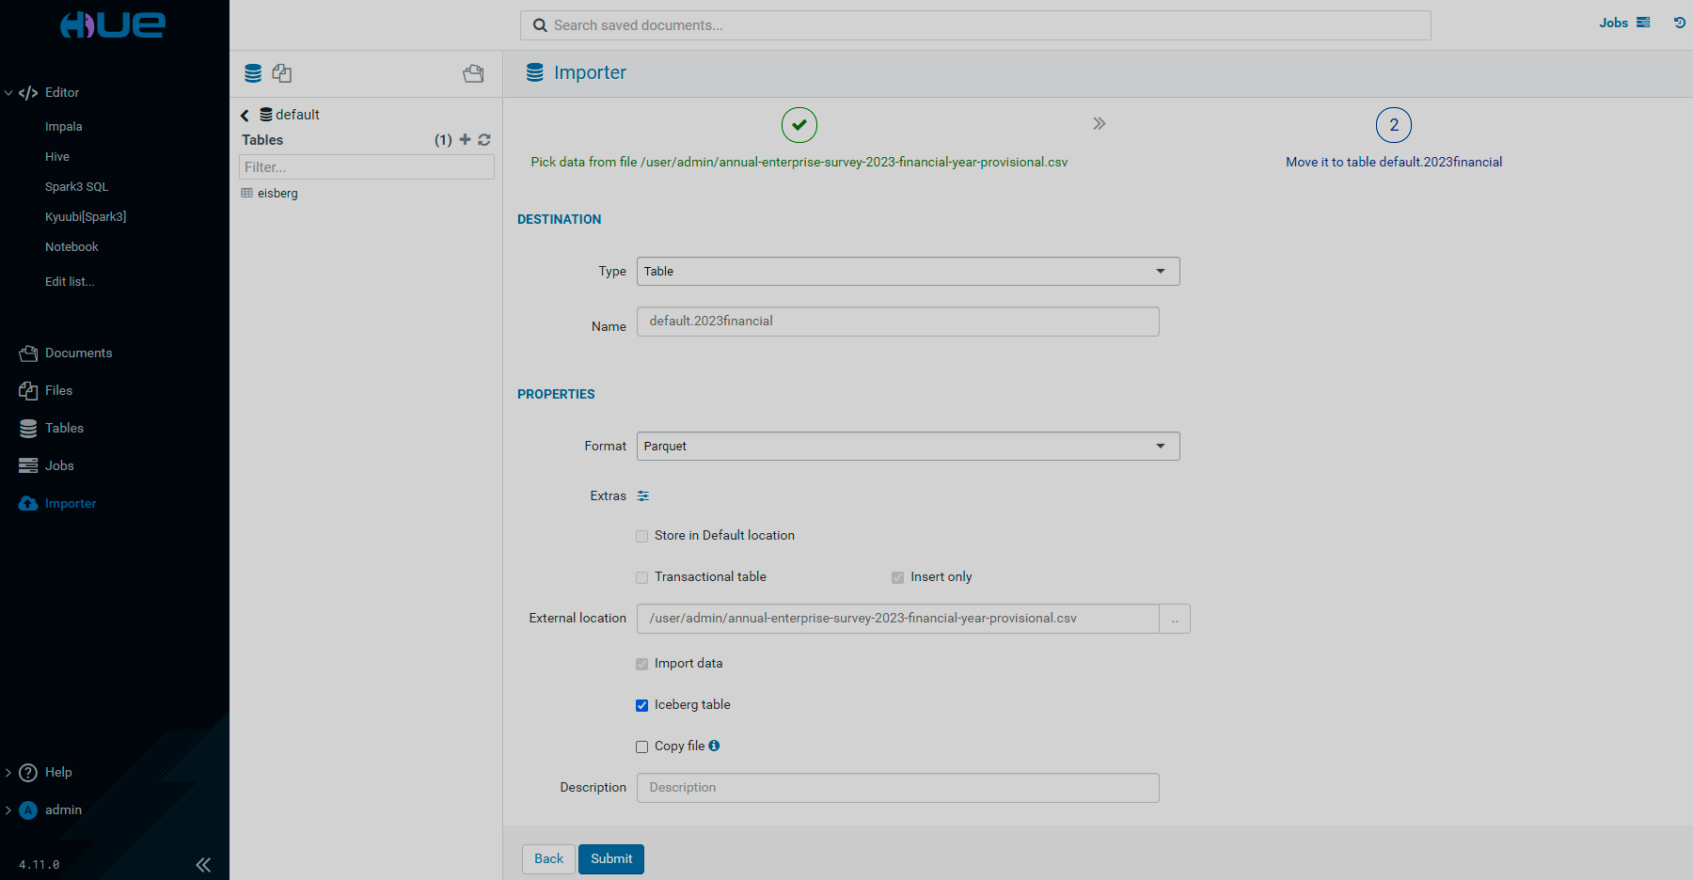Screen dimensions: 1693x880
Task: Open the destination Type dropdown
Action: 909,271
